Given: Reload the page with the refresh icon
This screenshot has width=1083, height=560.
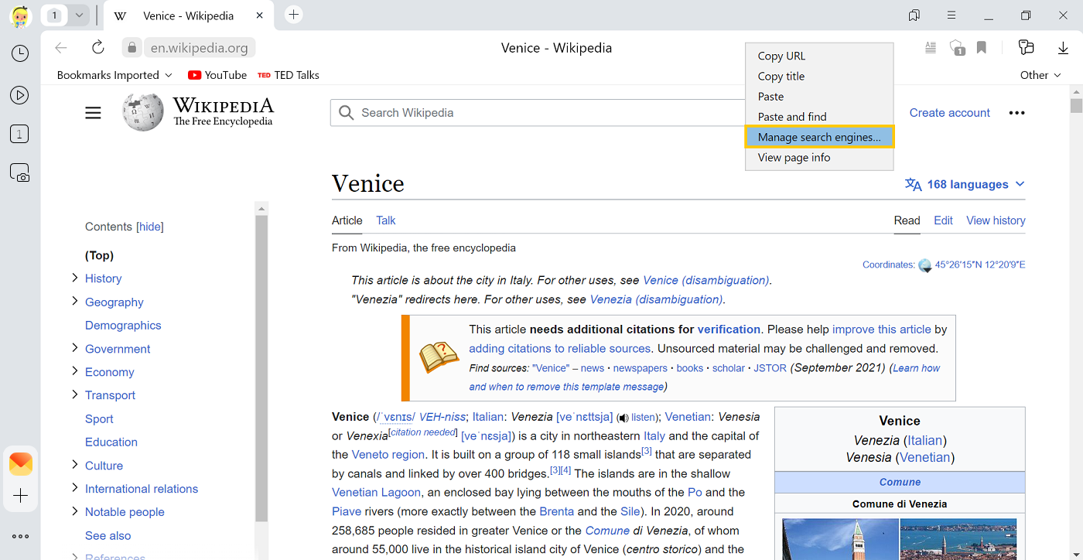Looking at the screenshot, I should 97,48.
